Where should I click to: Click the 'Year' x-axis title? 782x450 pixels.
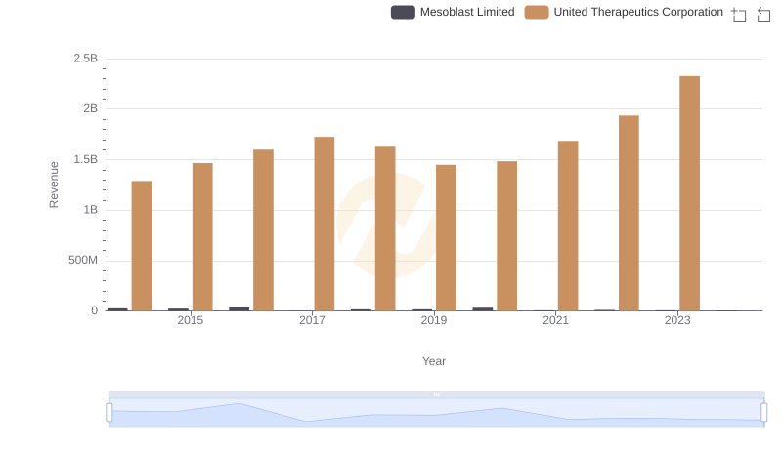click(433, 361)
